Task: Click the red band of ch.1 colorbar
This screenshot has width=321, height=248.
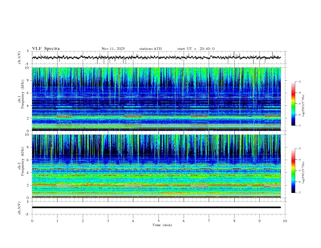Action: [293, 93]
